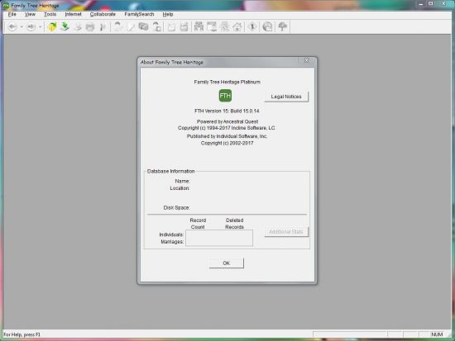Click the 'FTH Version 15: Build 15.0.14' text
The image size is (455, 341).
227,111
